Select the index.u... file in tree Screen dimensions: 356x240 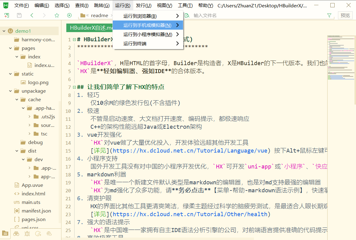(45, 65)
